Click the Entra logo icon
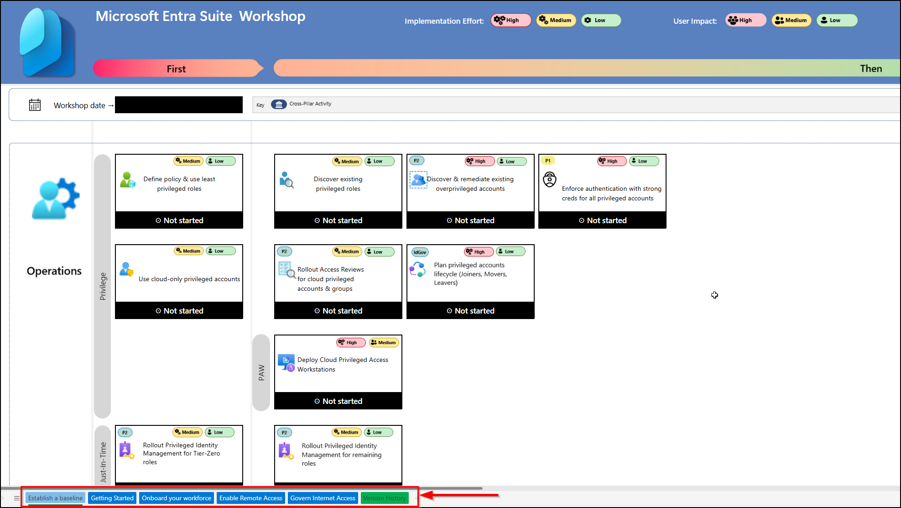The height and width of the screenshot is (508, 901). 47,42
